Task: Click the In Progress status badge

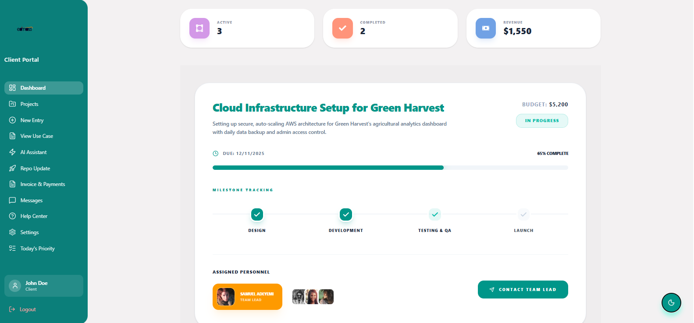Action: (x=542, y=121)
